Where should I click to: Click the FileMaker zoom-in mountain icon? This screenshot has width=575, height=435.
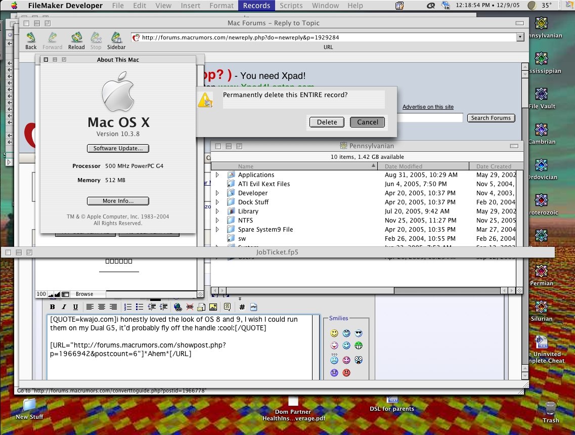(x=57, y=294)
